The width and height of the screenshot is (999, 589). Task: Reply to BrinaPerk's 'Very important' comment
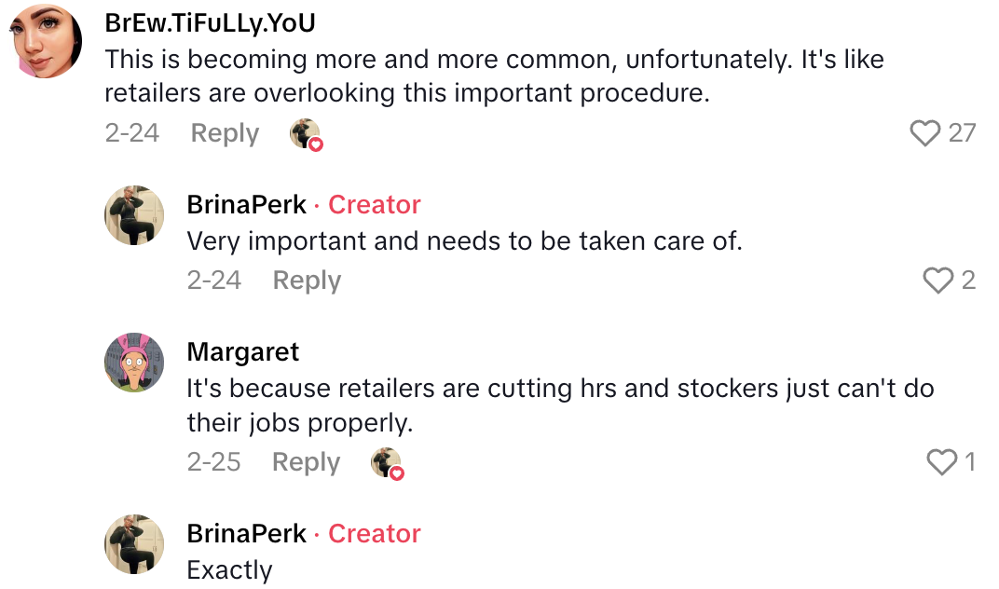307,281
